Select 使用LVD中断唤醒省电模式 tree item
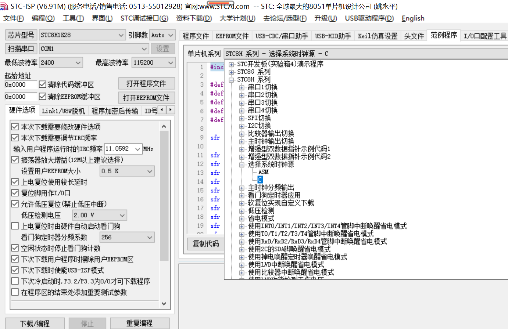Viewport: 508px width, 329px height. click(286, 265)
